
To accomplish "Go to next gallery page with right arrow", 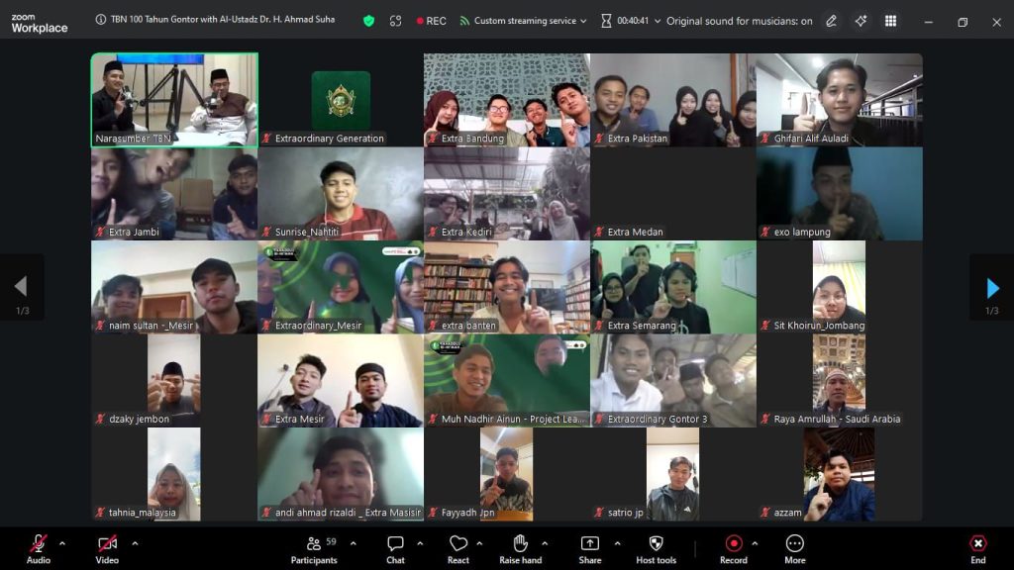I will (x=992, y=288).
